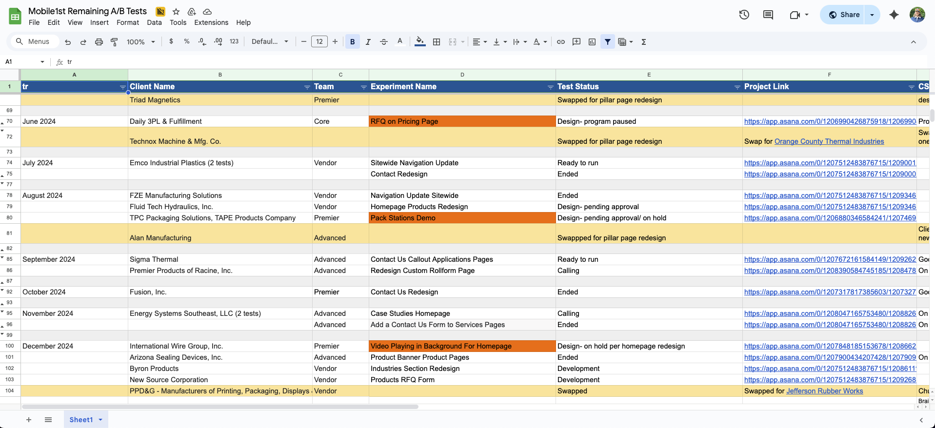Open the font family dropdown

(270, 42)
